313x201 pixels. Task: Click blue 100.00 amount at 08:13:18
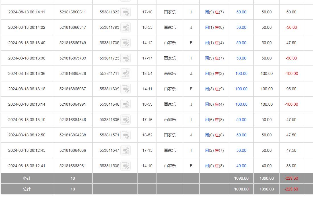(241, 89)
